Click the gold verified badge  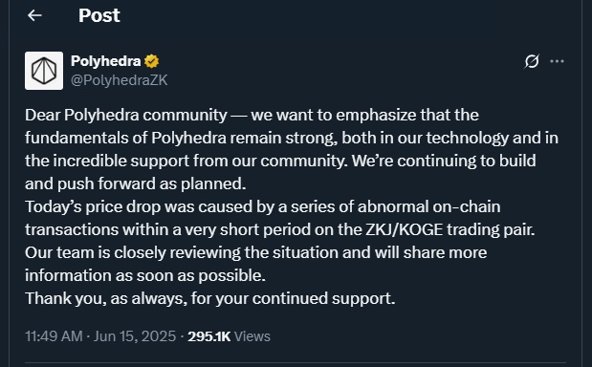point(151,61)
